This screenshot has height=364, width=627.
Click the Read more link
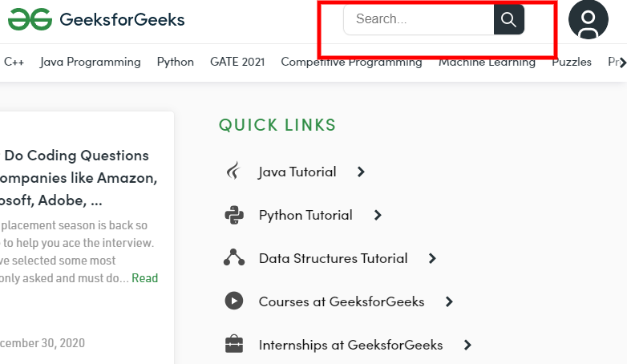[x=145, y=278]
